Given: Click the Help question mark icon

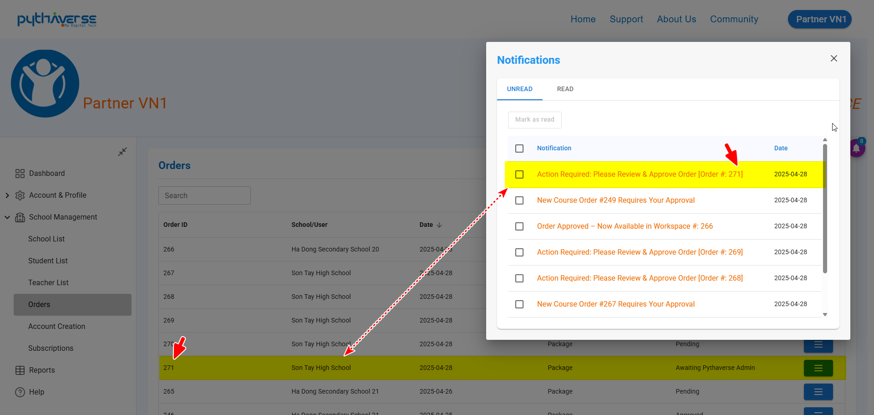Looking at the screenshot, I should (x=20, y=392).
